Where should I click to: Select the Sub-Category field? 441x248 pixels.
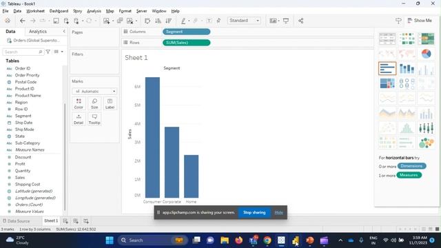click(28, 143)
